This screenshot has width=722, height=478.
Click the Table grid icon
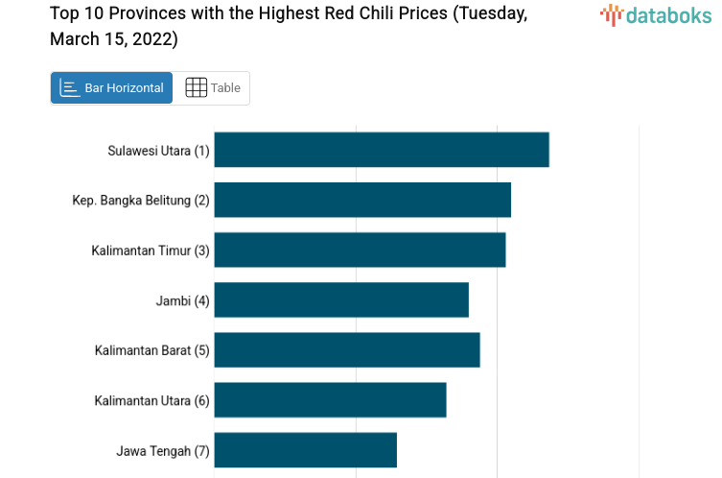pyautogui.click(x=196, y=88)
